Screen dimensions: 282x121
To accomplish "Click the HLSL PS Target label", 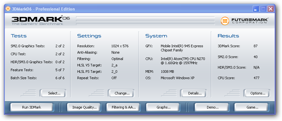I will [x=89, y=72].
